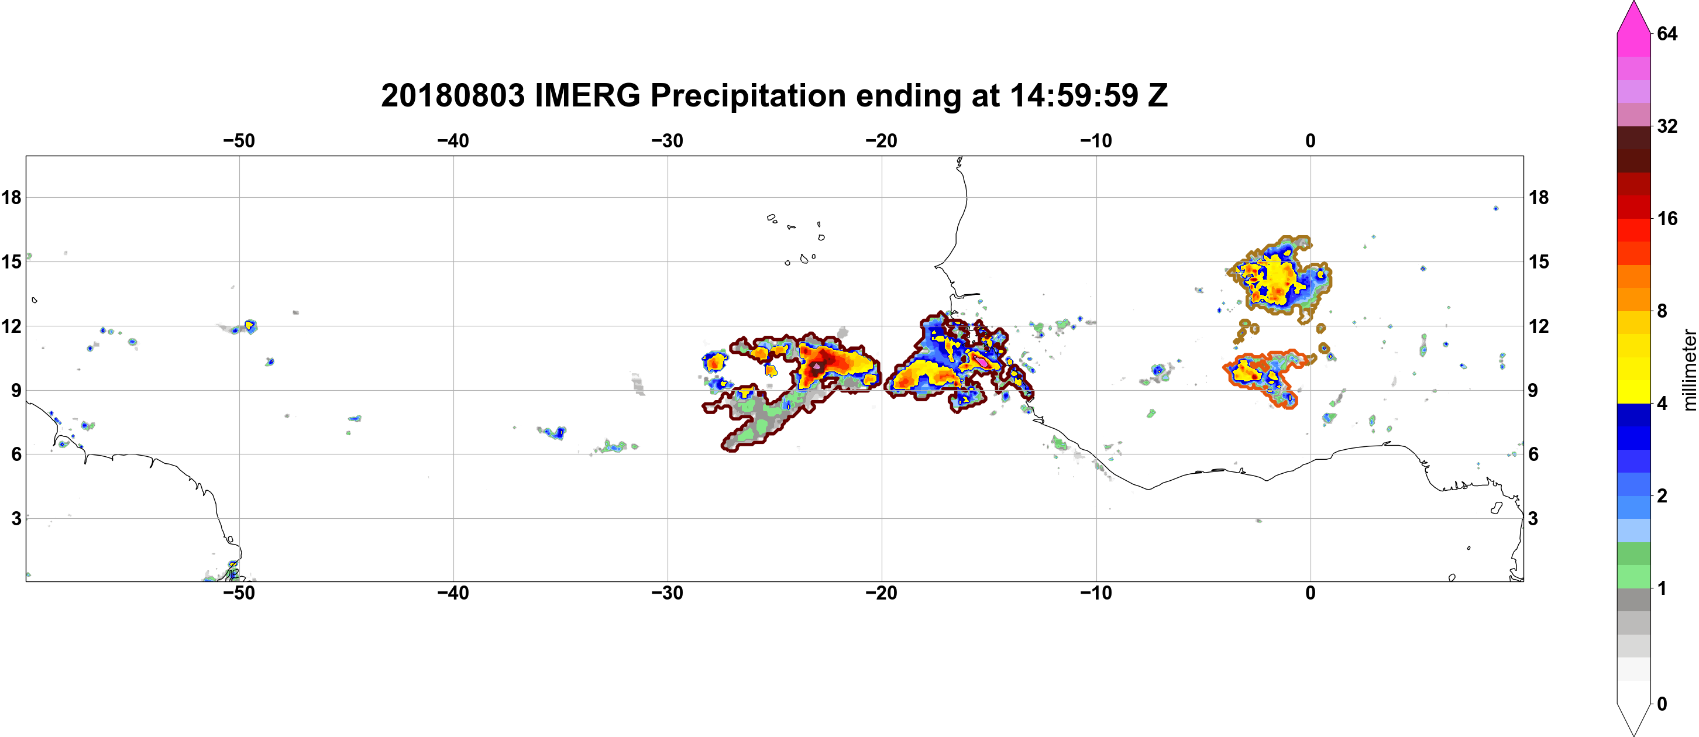Click the "millimeter" colorbar axis label
The width and height of the screenshot is (1699, 737).
click(x=1689, y=369)
